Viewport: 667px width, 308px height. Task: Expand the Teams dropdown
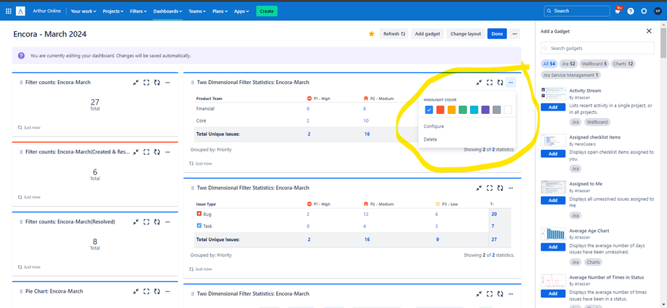(x=198, y=11)
